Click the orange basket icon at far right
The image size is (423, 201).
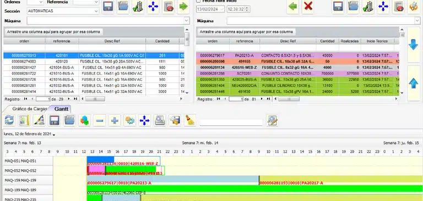coord(413,6)
